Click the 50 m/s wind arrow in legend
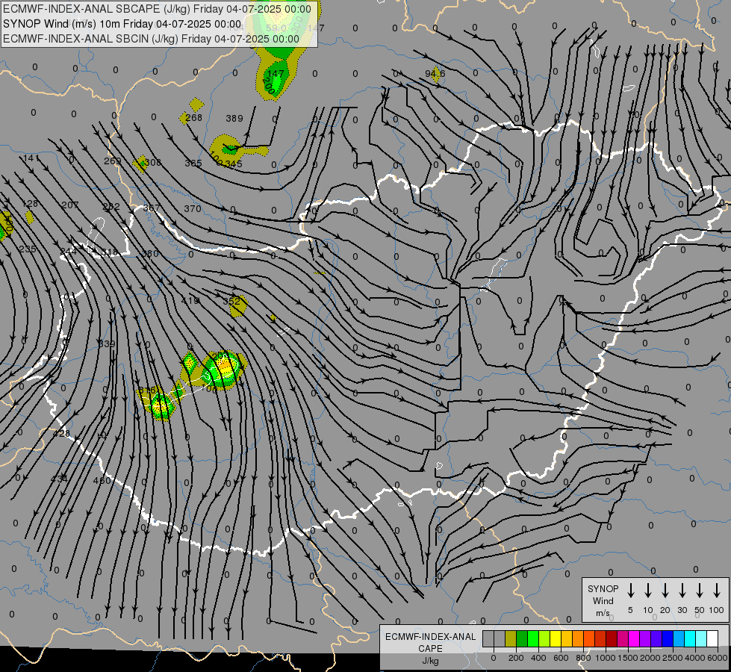This screenshot has height=672, width=731. tap(700, 591)
